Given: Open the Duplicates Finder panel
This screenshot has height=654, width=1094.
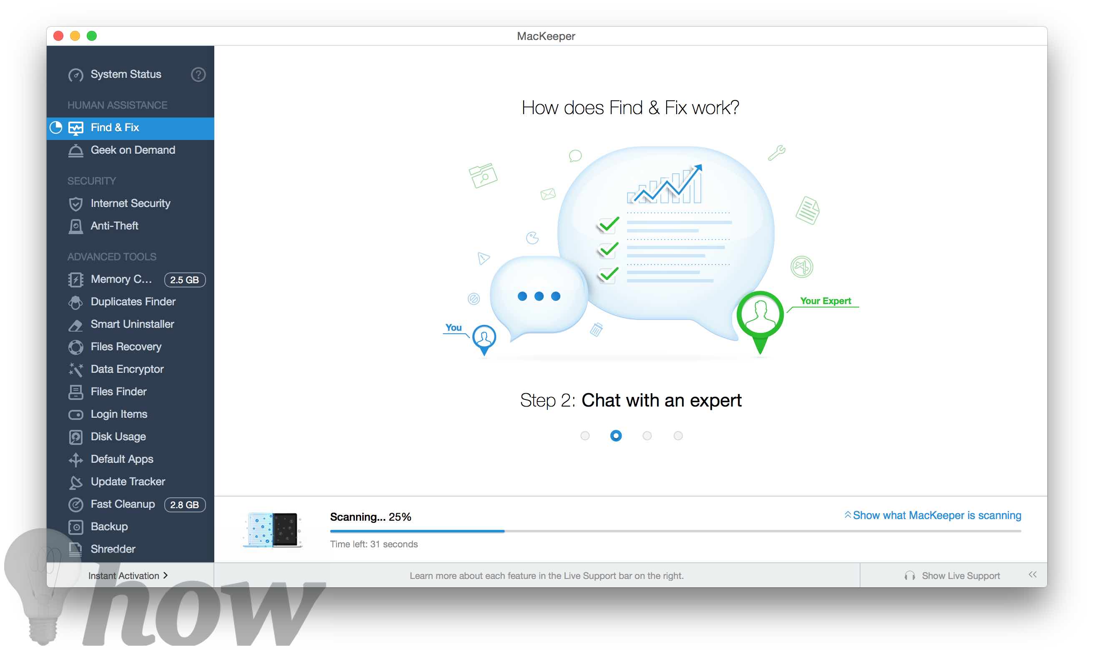Looking at the screenshot, I should [x=130, y=301].
